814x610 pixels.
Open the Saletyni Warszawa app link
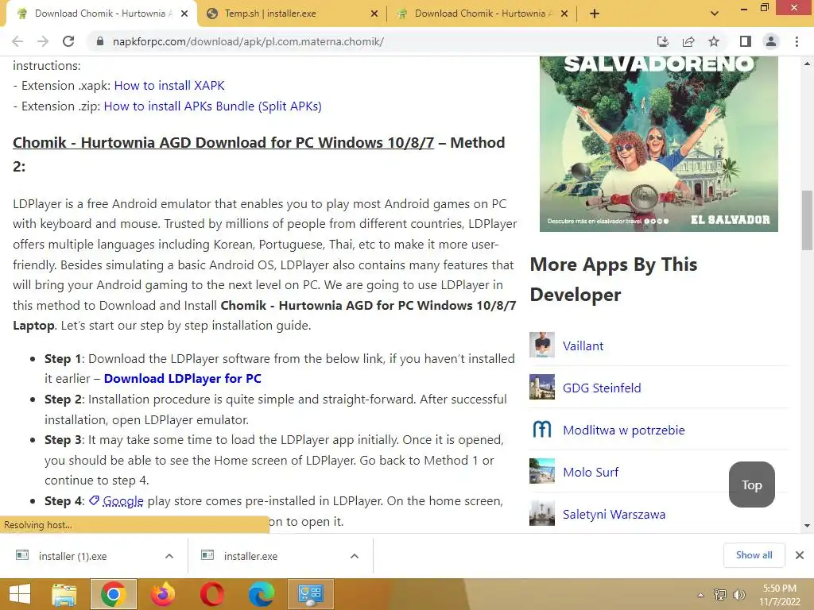point(614,514)
